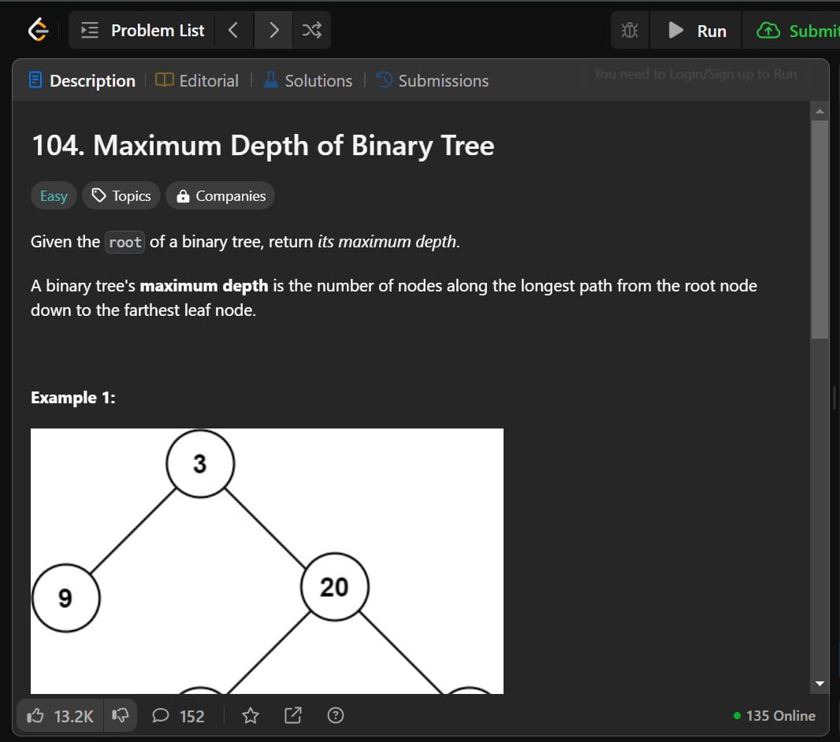Image resolution: width=840 pixels, height=742 pixels.
Task: Click the scrollbar up arrow
Action: tap(820, 111)
